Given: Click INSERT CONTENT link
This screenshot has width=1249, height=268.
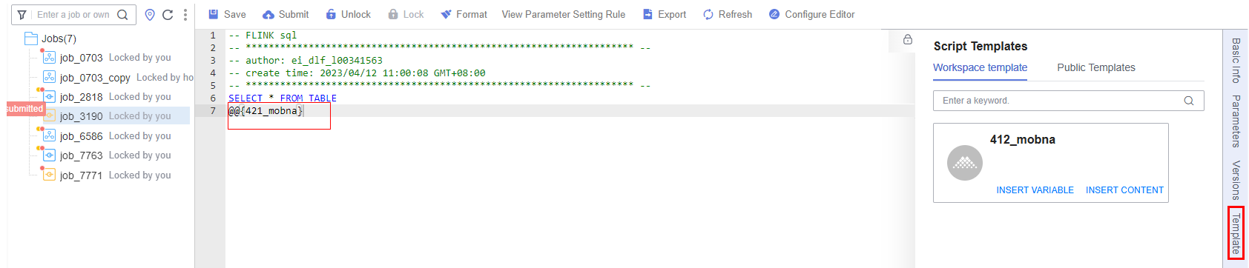Looking at the screenshot, I should pyautogui.click(x=1124, y=190).
